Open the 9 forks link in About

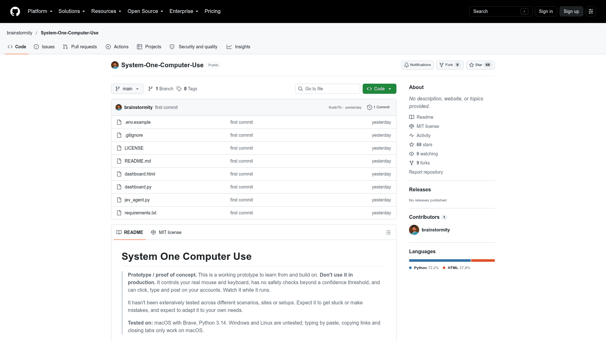tap(419, 163)
